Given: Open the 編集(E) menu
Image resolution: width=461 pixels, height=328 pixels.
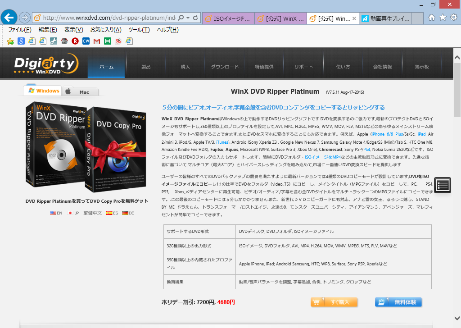Looking at the screenshot, I should pyautogui.click(x=48, y=30).
